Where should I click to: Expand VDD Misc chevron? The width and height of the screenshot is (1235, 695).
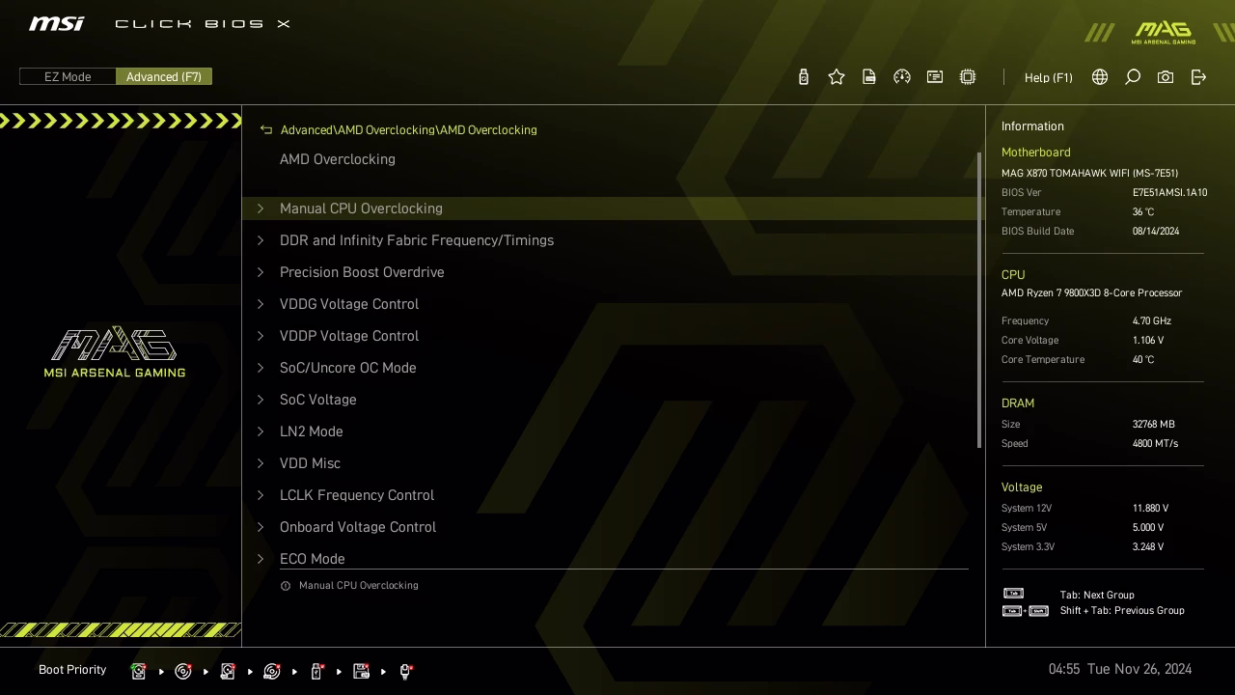pyautogui.click(x=261, y=463)
